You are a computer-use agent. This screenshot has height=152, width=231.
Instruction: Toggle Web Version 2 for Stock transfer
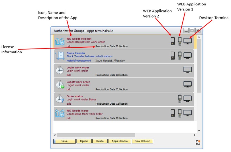point(173,56)
